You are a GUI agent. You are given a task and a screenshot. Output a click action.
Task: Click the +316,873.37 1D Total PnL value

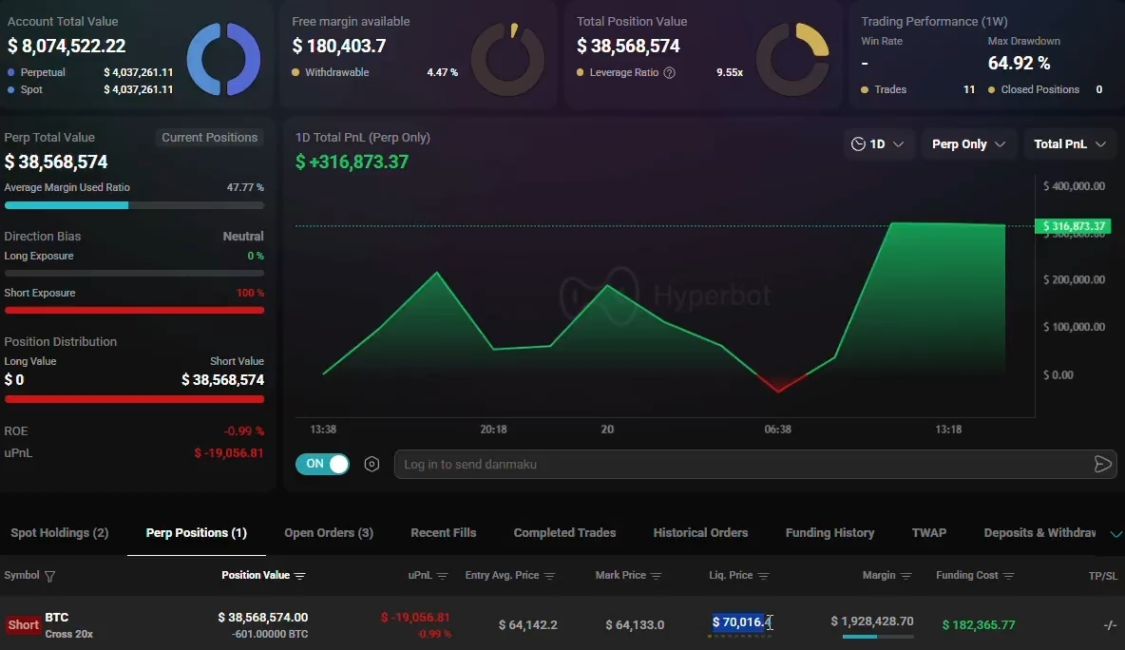click(x=352, y=162)
